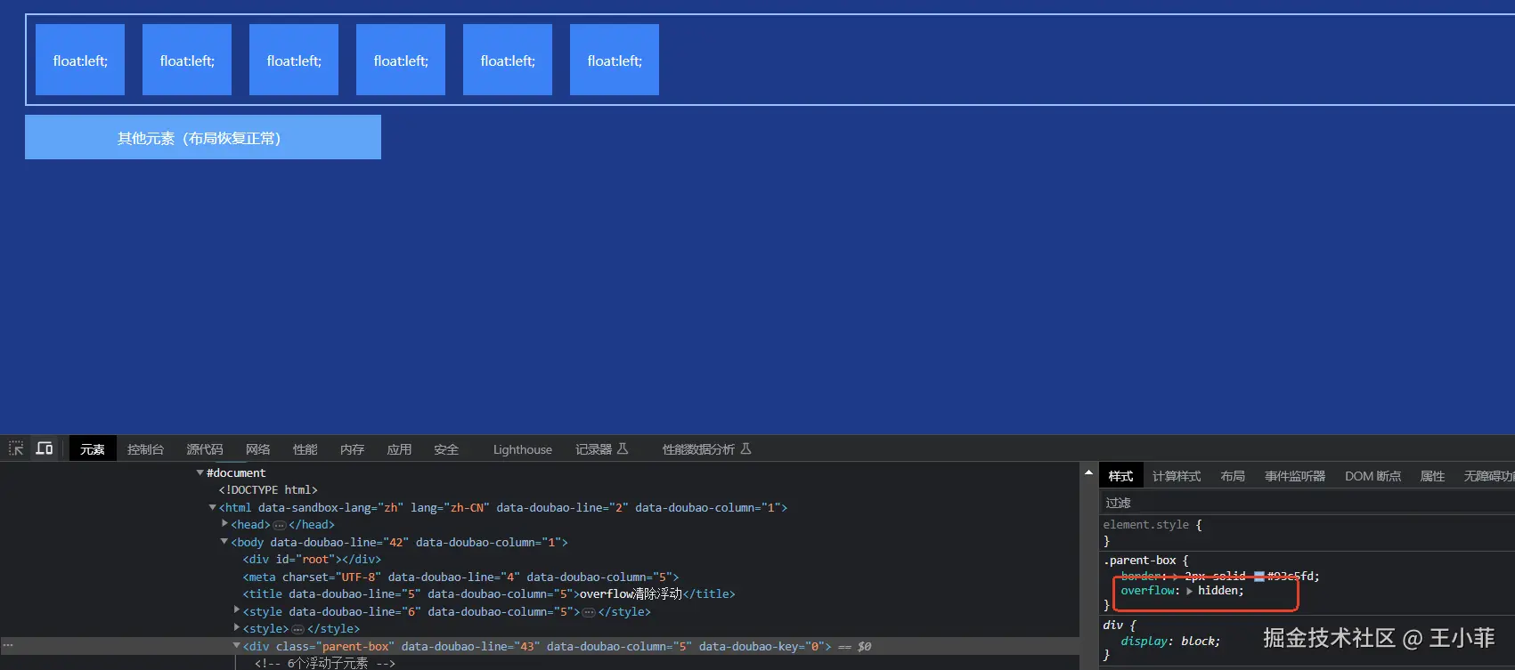The height and width of the screenshot is (670, 1515).
Task: Open the 安全 tab
Action: click(446, 449)
